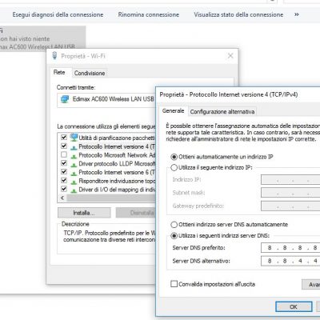Open the Generale tab
This screenshot has width=320, height=320.
point(174,110)
